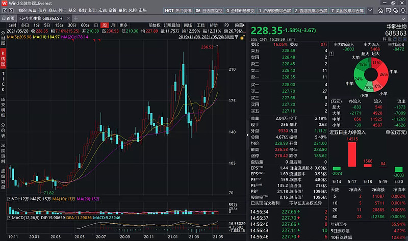The image size is (408, 241).
Task: Open the chat message icon at top right
Action: pos(395,10)
